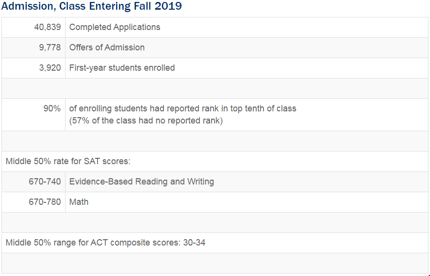This screenshot has height=276, width=430.
Task: Click Middle 50% rate for SAT scores row
Action: 215,161
